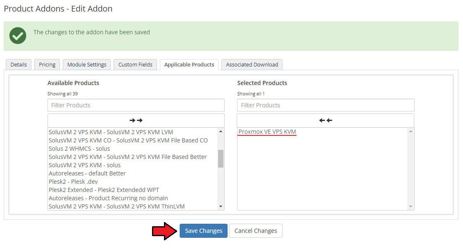The width and height of the screenshot is (463, 251).
Task: Select SolusVM 2 VPS KVM File Based CO
Action: point(133,140)
